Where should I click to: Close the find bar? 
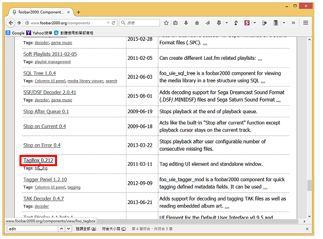point(307,229)
